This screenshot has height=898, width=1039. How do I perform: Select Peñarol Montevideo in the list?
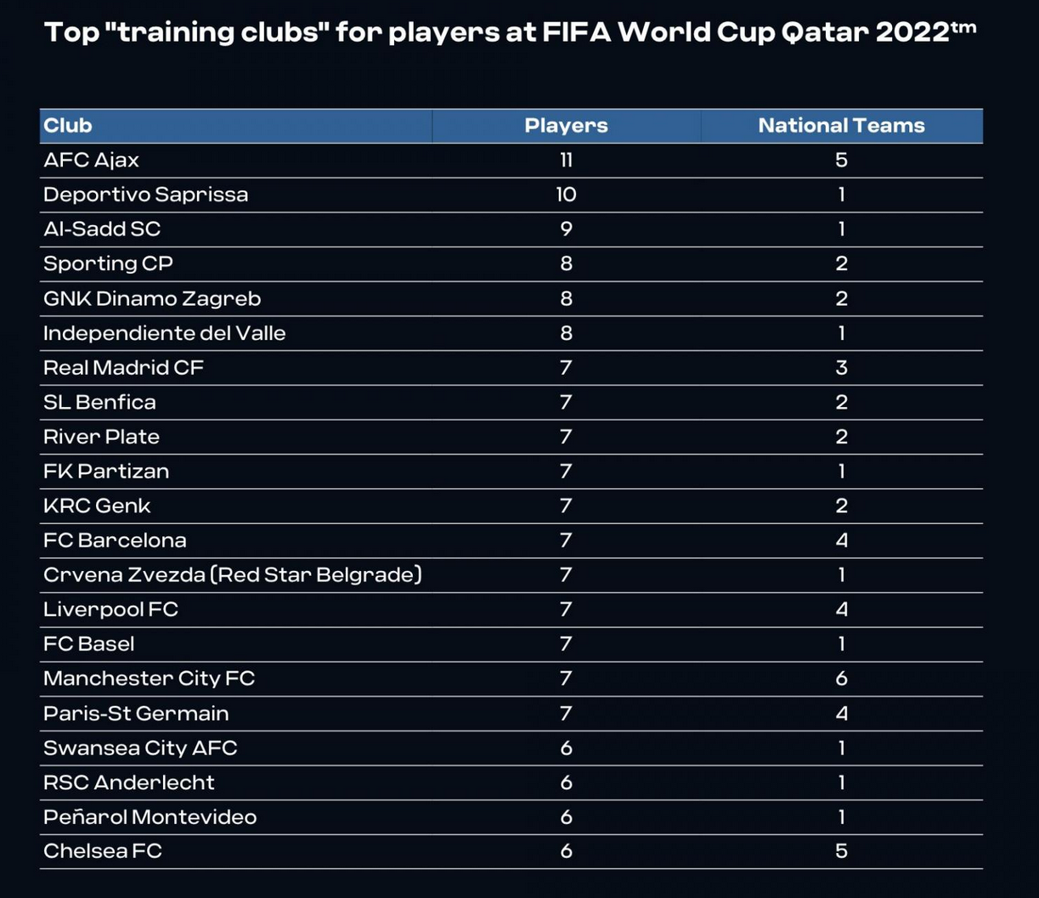(150, 817)
